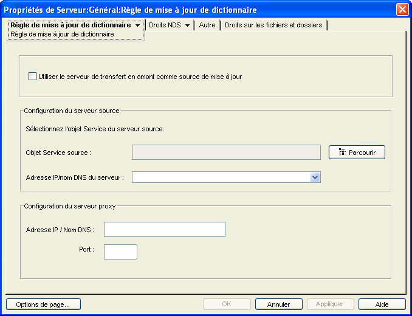Image resolution: width=412 pixels, height=316 pixels.
Task: Click the dialog title bar
Action: 182,10
